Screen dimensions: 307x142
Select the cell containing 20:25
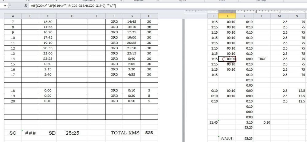tap(132, 43)
